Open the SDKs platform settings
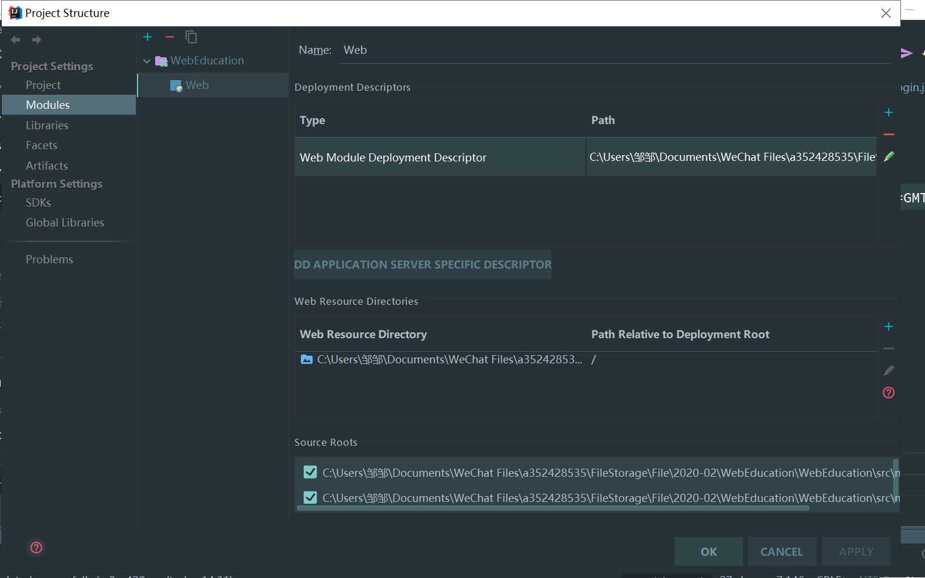Viewport: 925px width, 578px height. coord(38,202)
